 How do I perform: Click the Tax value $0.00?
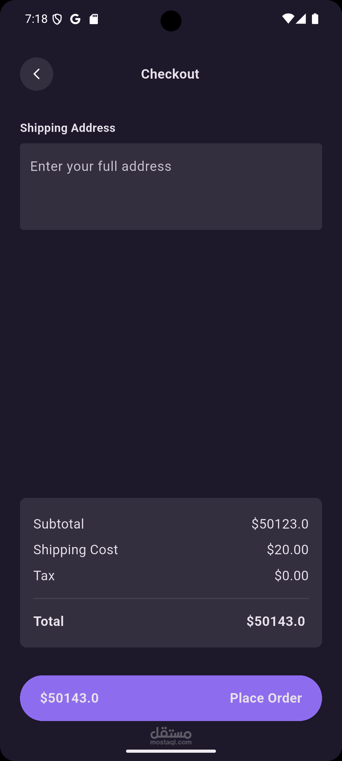click(x=291, y=576)
